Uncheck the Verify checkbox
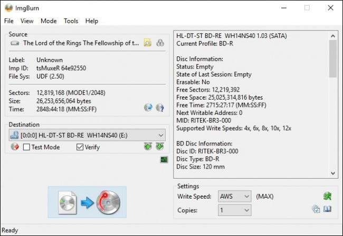Image resolution: width=343 pixels, height=236 pixels. (x=80, y=147)
